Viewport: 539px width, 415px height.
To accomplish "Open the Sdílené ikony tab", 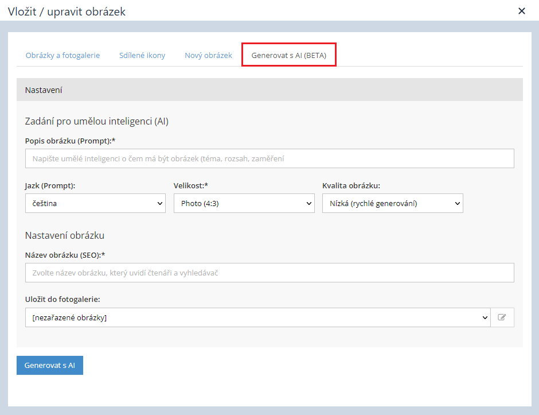I will [x=142, y=55].
